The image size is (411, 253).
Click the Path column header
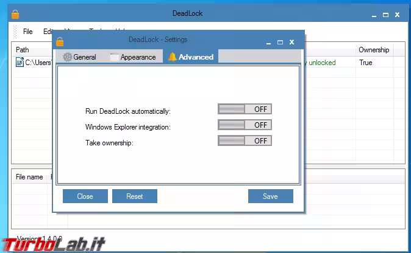click(x=23, y=50)
